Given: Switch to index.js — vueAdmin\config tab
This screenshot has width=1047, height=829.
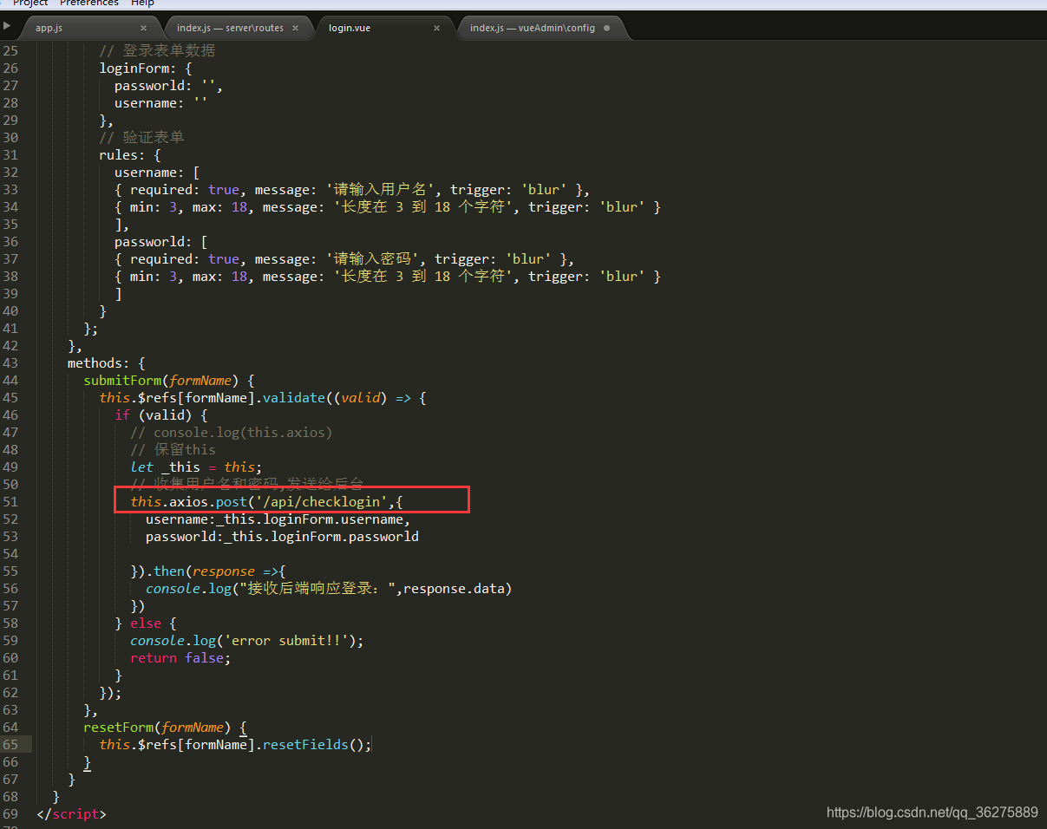Looking at the screenshot, I should point(533,28).
